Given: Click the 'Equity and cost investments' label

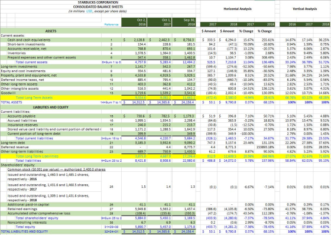Looking at the screenshot, I should tap(23, 71).
